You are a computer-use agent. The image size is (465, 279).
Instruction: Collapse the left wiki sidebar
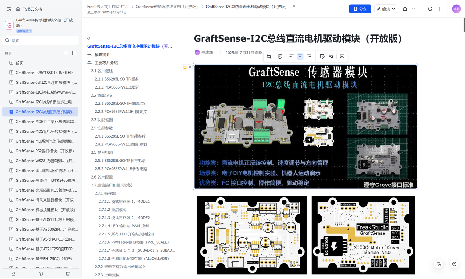pos(9,9)
